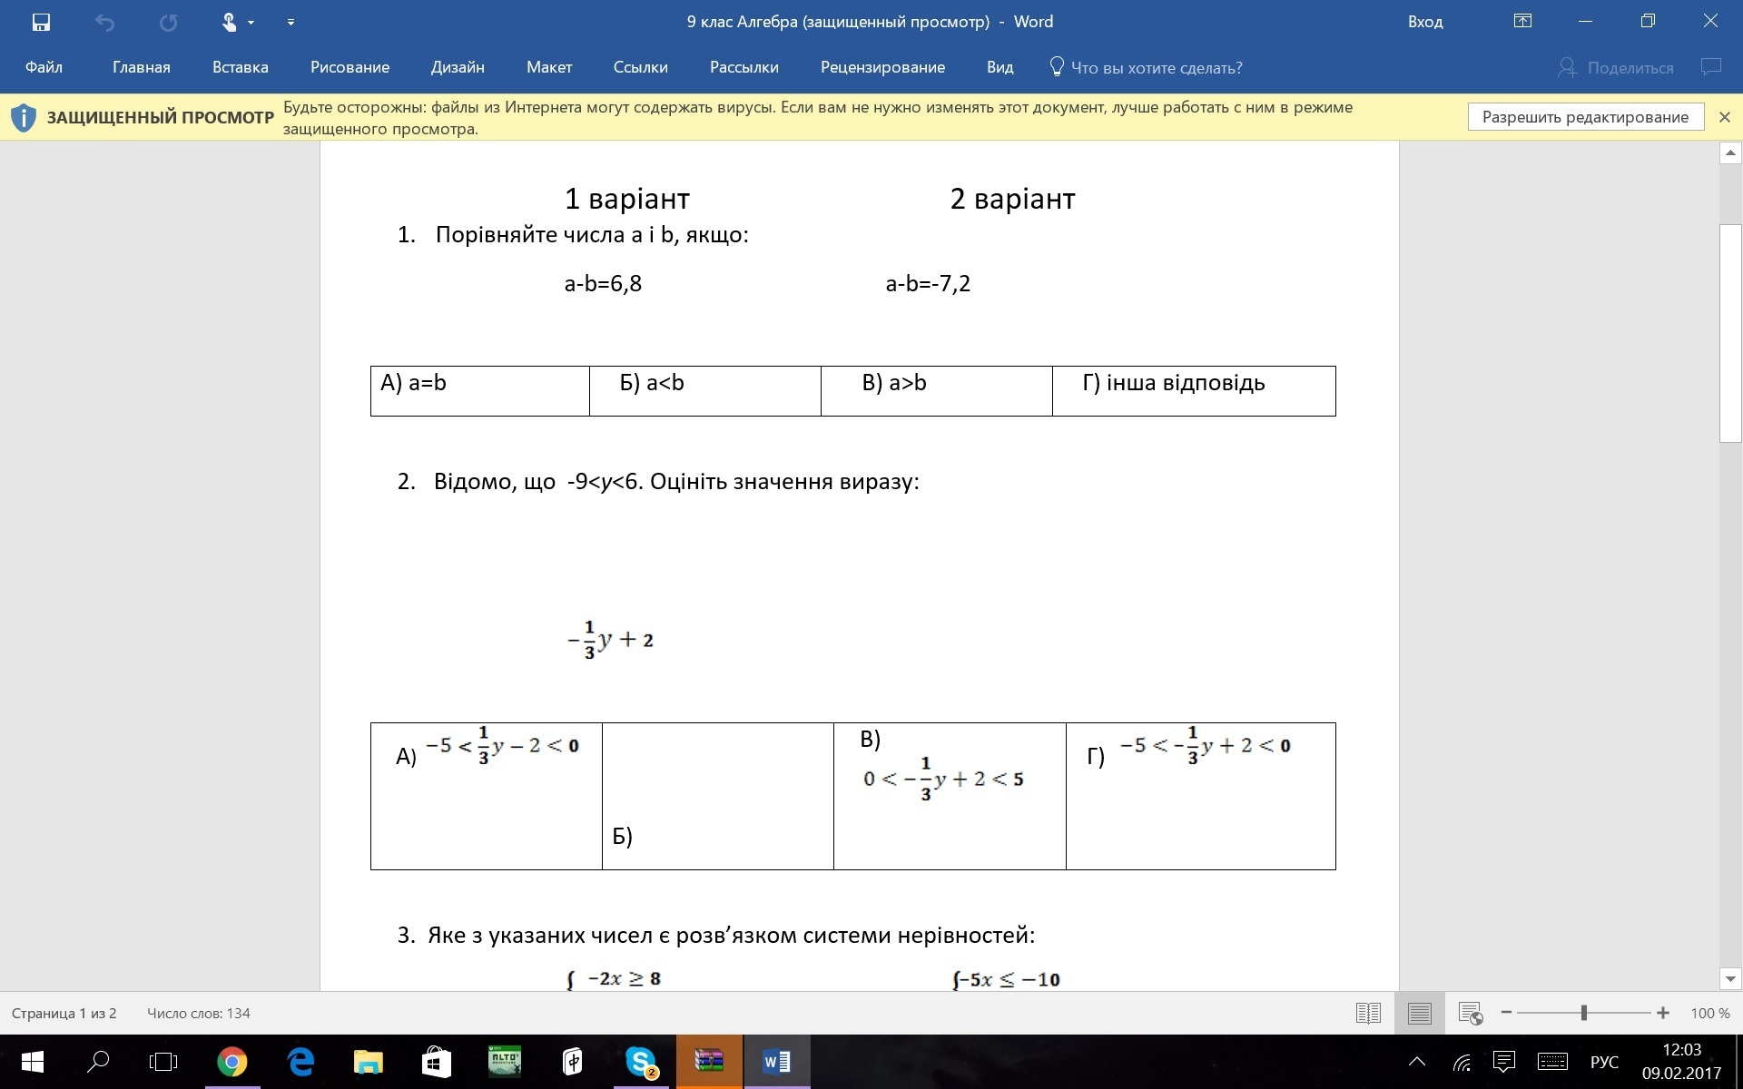Screen dimensions: 1743x1089
Task: Open the Вставка ribbon tab
Action: click(x=241, y=67)
